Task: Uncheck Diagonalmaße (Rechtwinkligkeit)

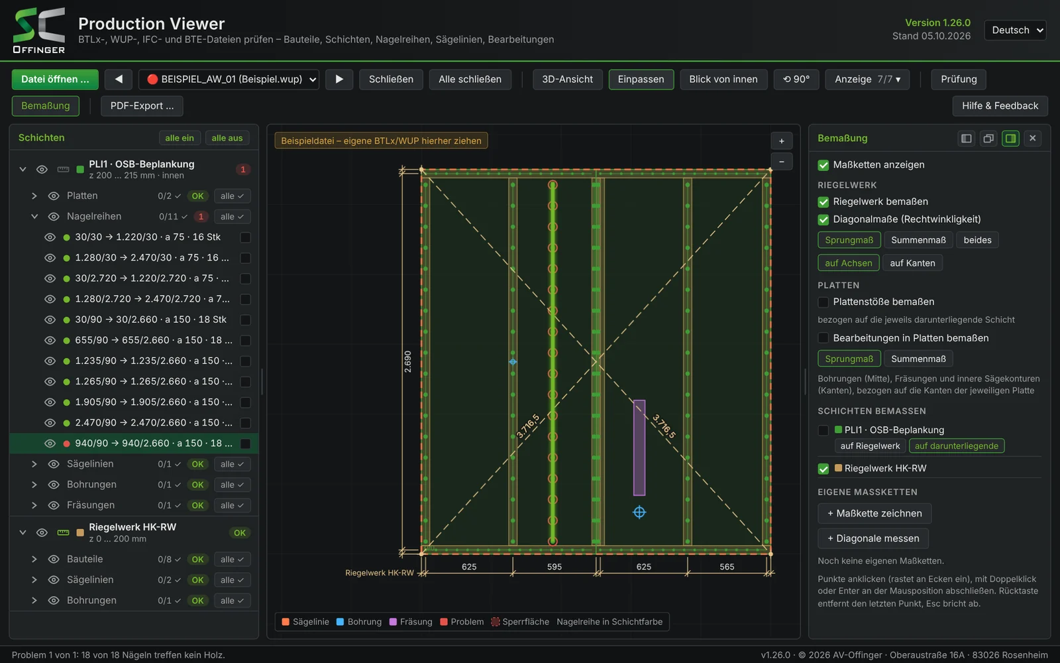Action: (x=823, y=219)
